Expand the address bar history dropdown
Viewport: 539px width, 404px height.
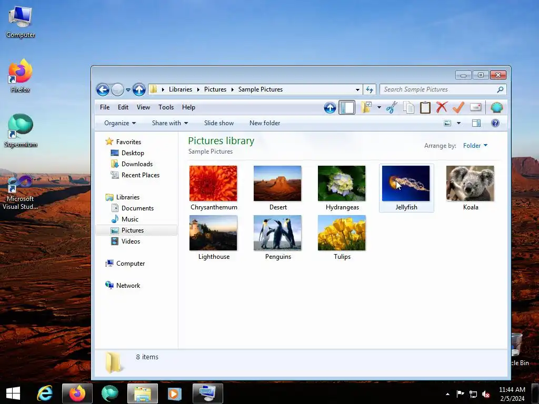coord(357,89)
